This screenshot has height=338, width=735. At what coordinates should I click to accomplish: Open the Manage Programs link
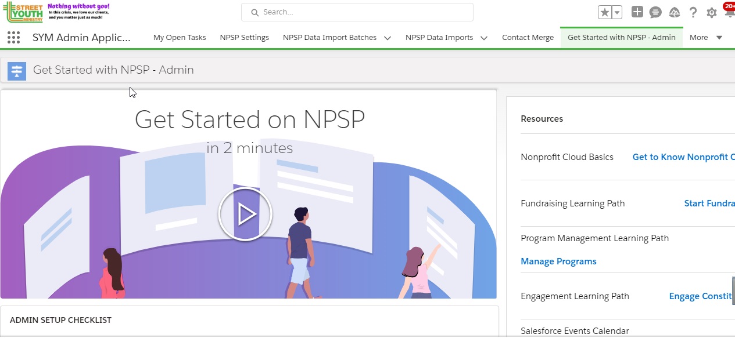tap(558, 261)
